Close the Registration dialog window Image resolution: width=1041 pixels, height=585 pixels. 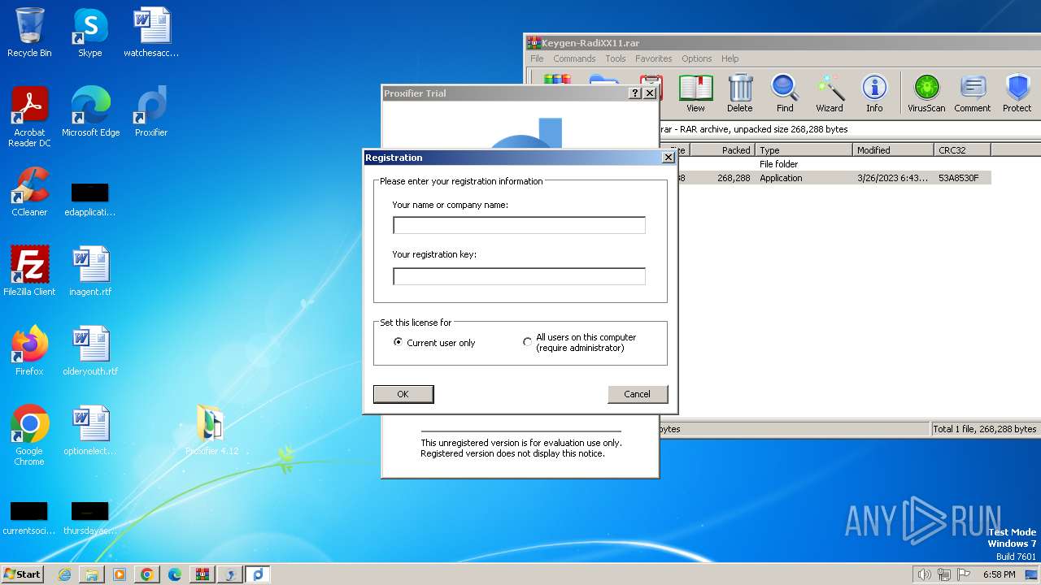tap(668, 158)
